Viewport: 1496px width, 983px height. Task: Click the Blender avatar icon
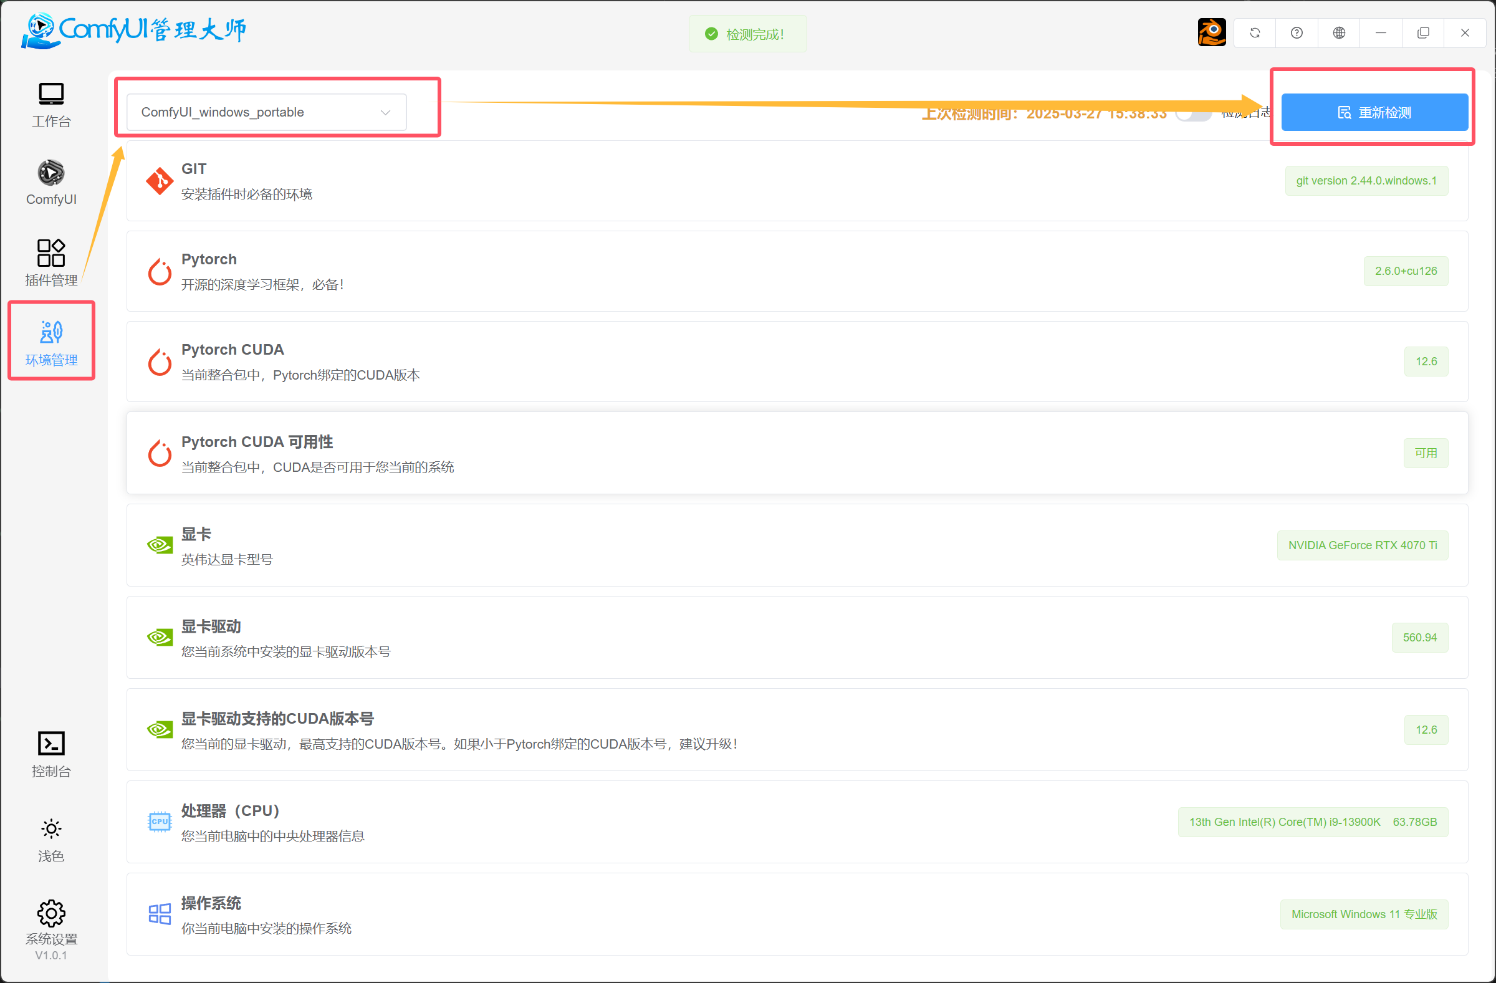pos(1211,32)
